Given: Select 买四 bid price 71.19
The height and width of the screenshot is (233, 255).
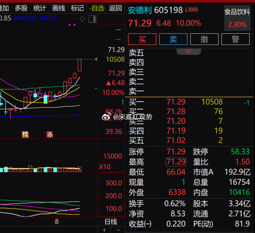Looking at the screenshot, I should tap(176, 131).
